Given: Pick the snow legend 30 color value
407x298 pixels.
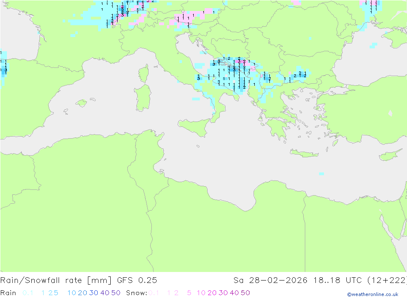Looking at the screenshot, I should coord(223,293).
